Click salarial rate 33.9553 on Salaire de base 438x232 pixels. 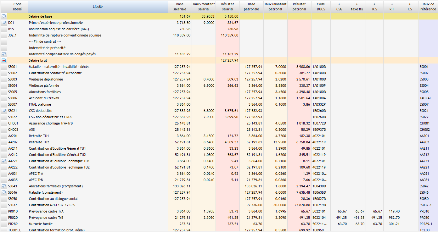coord(208,16)
